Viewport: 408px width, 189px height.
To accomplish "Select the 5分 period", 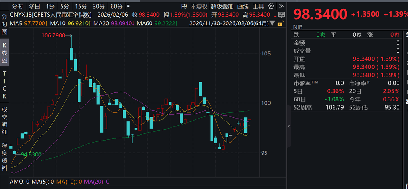I will (65, 6).
